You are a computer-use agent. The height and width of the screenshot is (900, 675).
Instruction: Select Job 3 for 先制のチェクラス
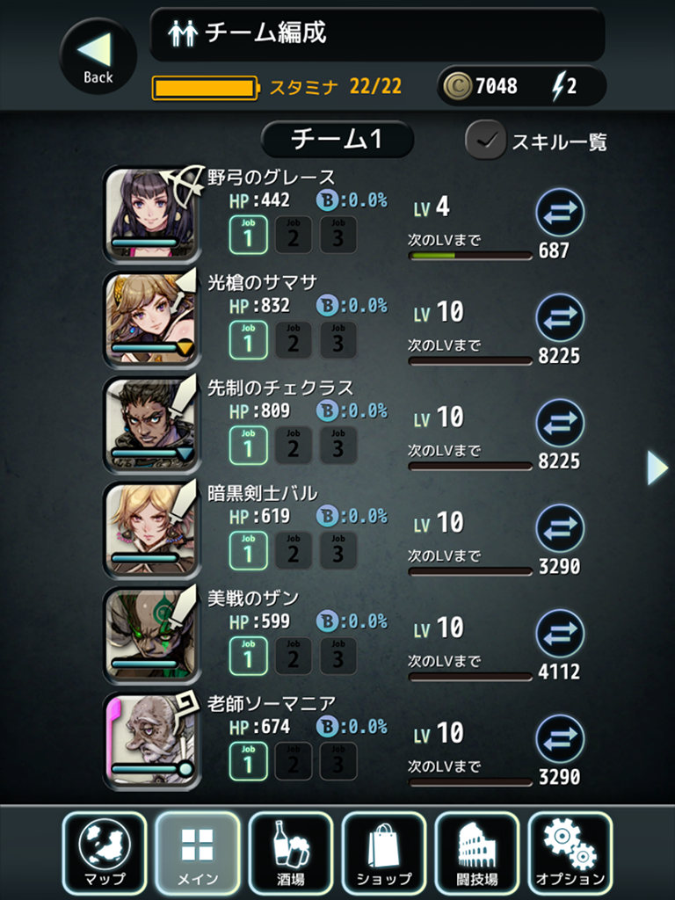[337, 446]
